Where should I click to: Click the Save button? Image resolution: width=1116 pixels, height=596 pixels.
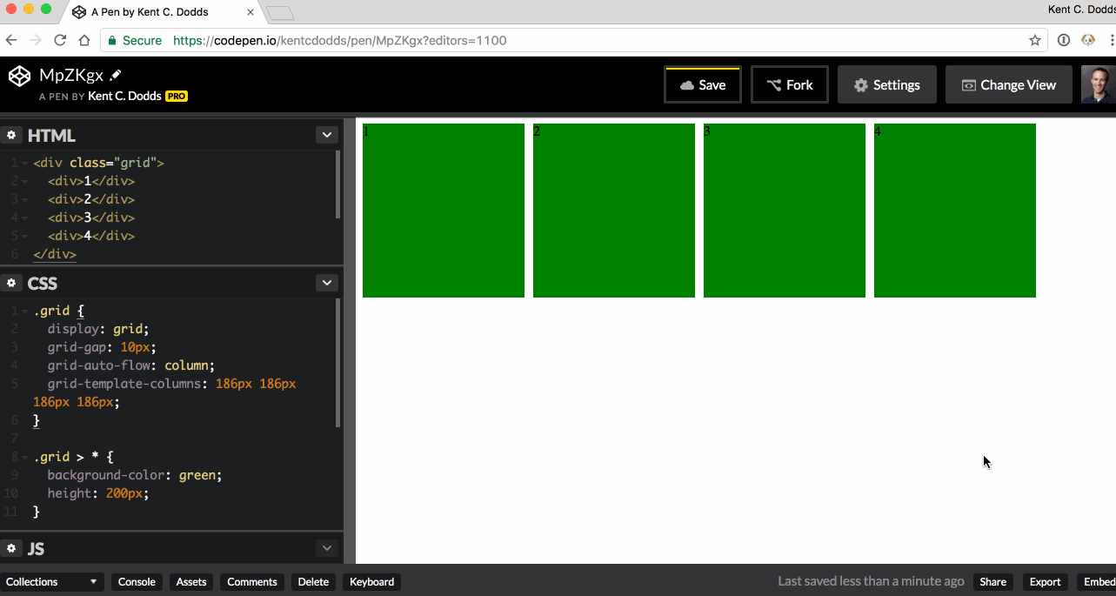click(703, 84)
